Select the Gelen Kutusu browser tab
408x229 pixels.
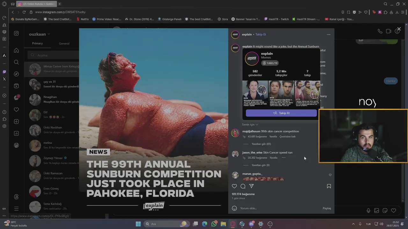[x=37, y=4]
